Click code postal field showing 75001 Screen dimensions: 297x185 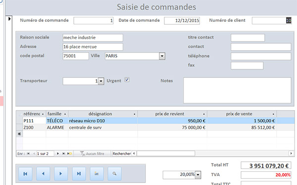pyautogui.click(x=76, y=56)
